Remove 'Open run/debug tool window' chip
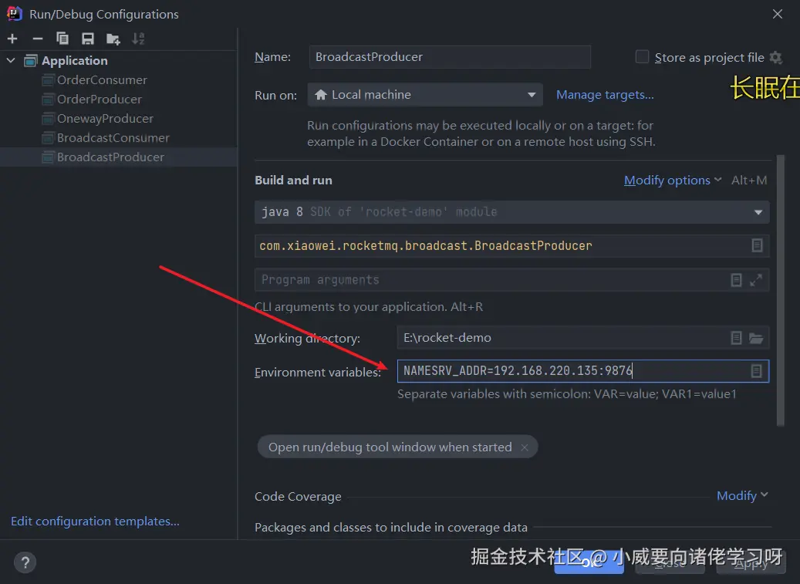 pyautogui.click(x=525, y=447)
